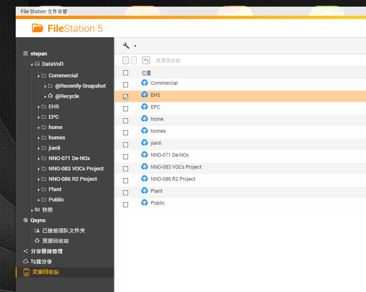Collapse the Commercial folder in tree
The height and width of the screenshot is (292, 366).
click(x=38, y=76)
